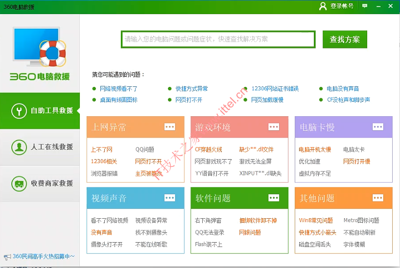Viewport: 400px width, 268px height.
Task: Click the 快捷方式异常 suggestion link
Action: (191, 89)
